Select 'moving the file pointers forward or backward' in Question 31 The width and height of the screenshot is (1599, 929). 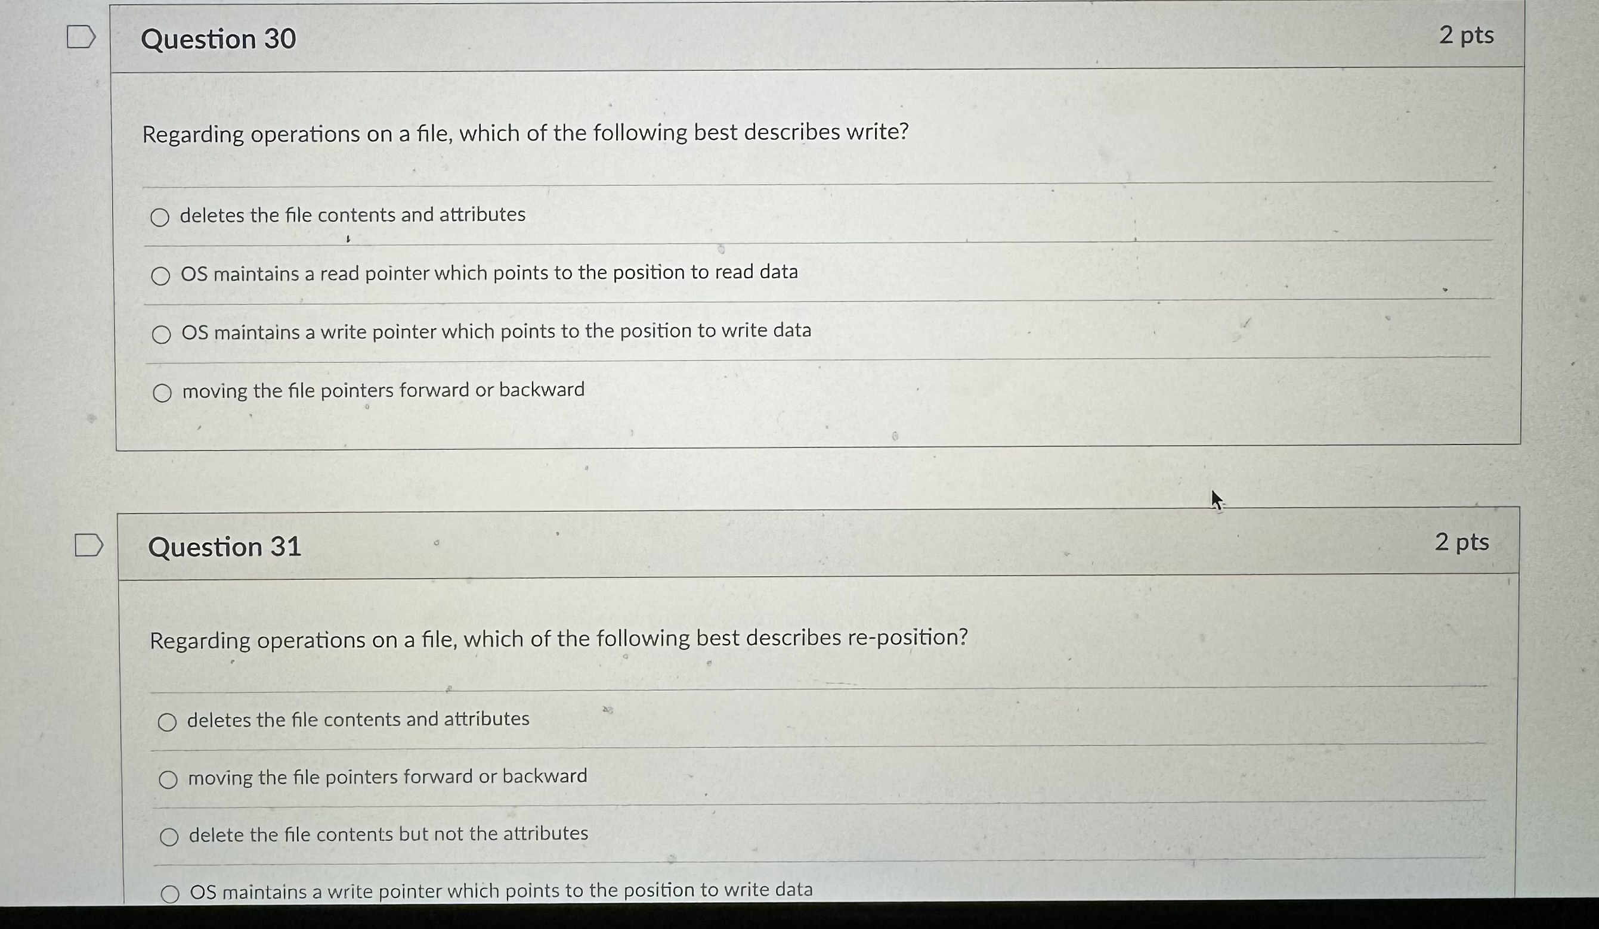(169, 778)
